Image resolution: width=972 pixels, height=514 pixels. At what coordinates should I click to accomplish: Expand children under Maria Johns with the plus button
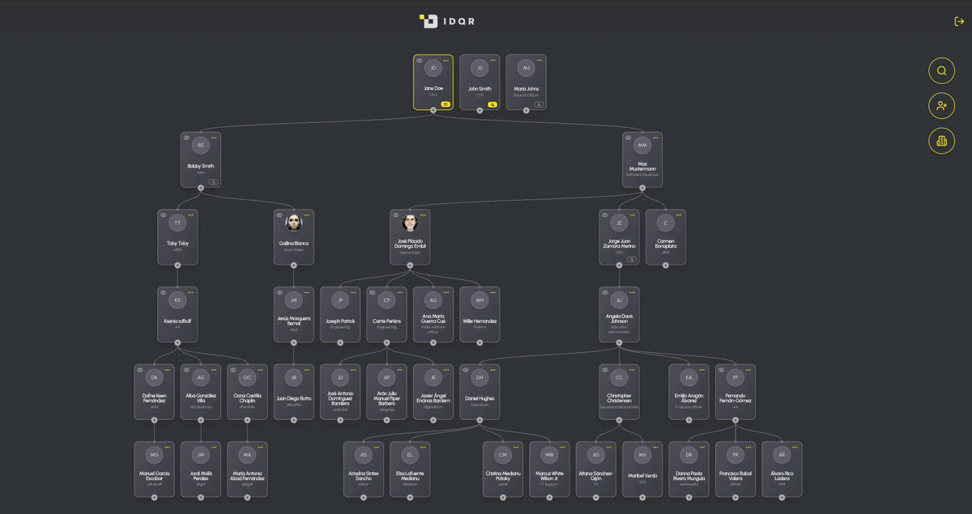pyautogui.click(x=526, y=110)
